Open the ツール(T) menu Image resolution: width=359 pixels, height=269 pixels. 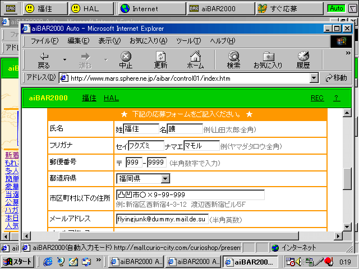[188, 41]
